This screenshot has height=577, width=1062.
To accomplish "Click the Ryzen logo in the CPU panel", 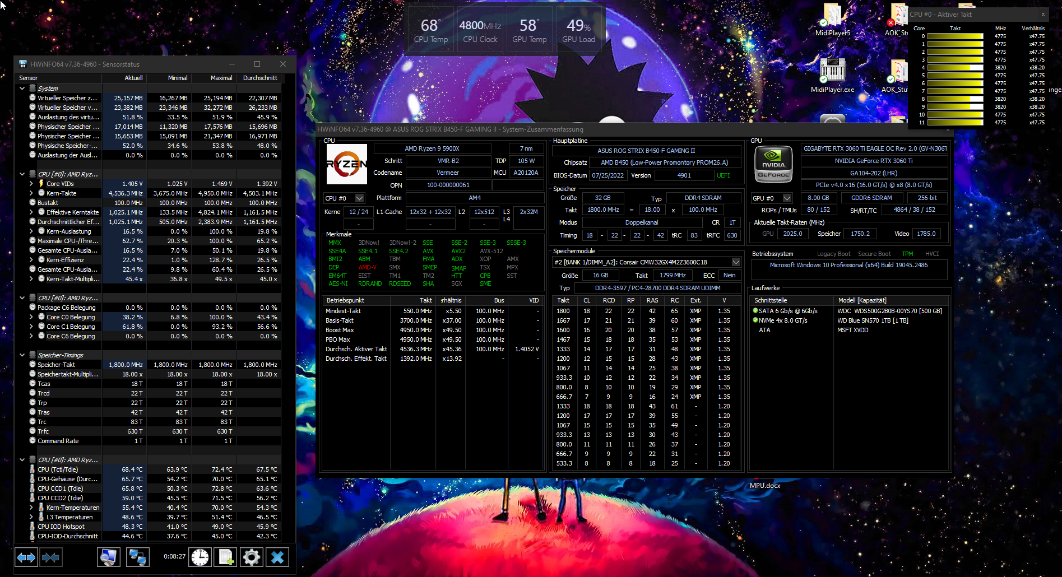I will [347, 164].
